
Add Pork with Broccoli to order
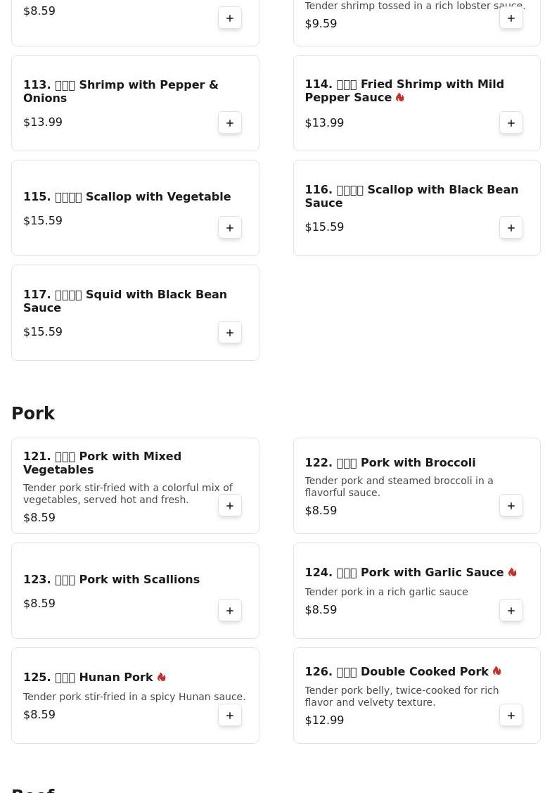[x=511, y=506]
